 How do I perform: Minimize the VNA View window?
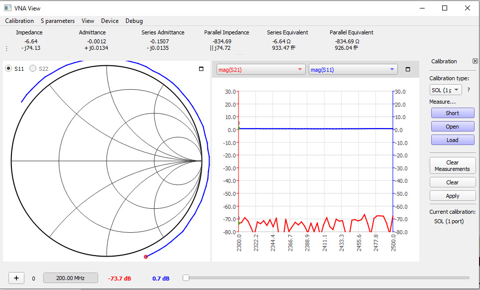422,8
